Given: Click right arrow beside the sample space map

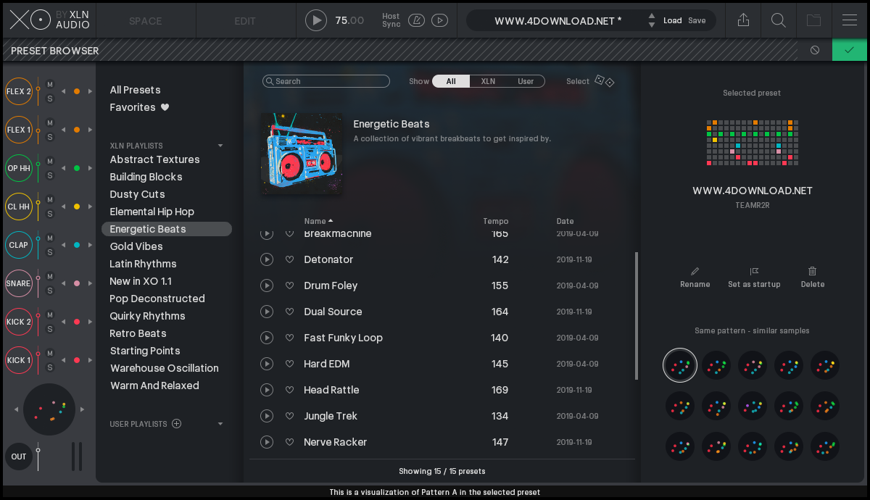Looking at the screenshot, I should (82, 409).
